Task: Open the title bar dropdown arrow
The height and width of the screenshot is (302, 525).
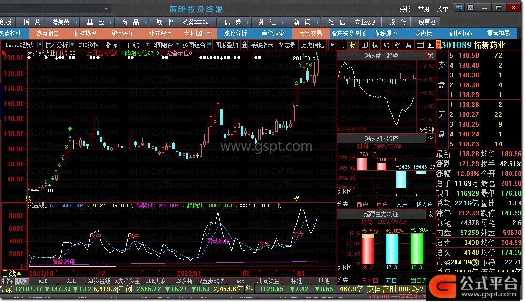Action: point(106,9)
